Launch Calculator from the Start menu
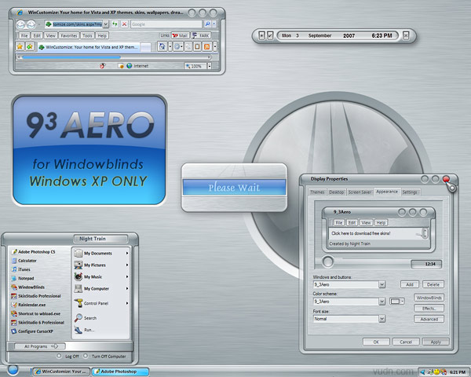The height and width of the screenshot is (377, 471). pos(24,261)
